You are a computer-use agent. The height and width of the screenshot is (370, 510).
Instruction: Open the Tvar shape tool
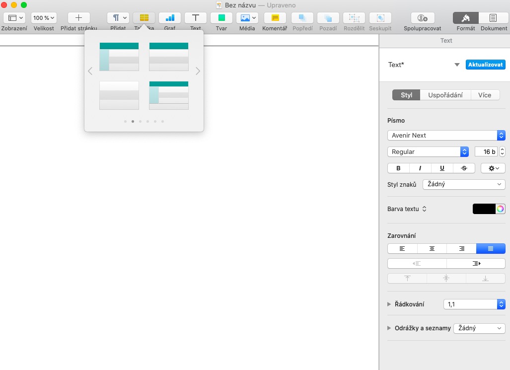[x=221, y=18]
